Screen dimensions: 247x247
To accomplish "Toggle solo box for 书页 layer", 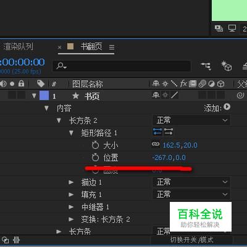I will (12, 95).
